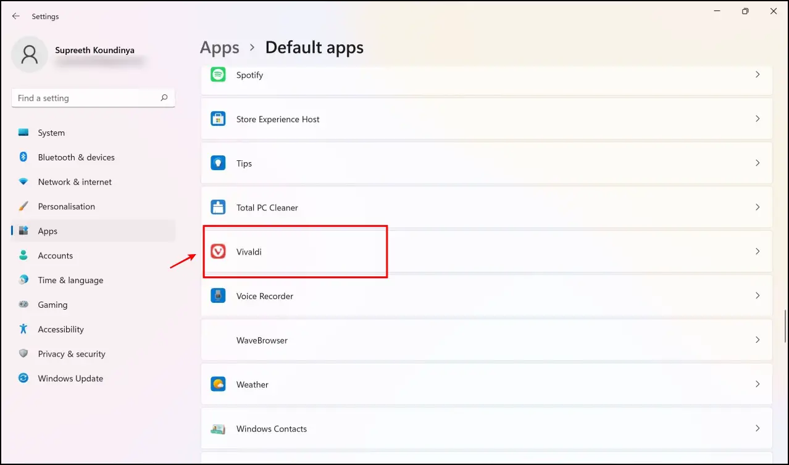
Task: Select the Accessibility label
Action: (x=61, y=329)
